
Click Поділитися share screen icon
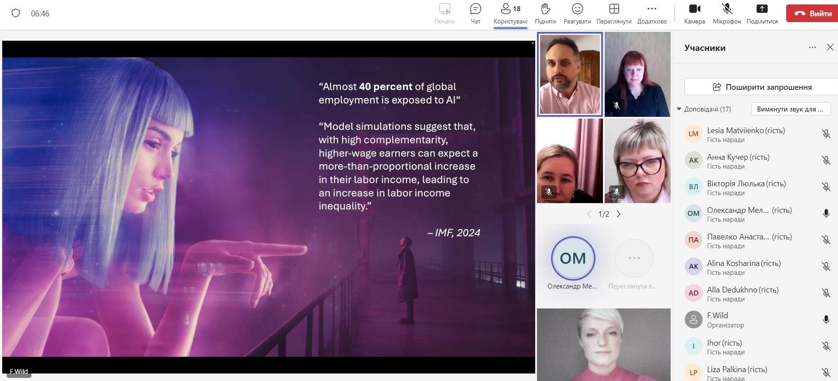[x=762, y=9]
